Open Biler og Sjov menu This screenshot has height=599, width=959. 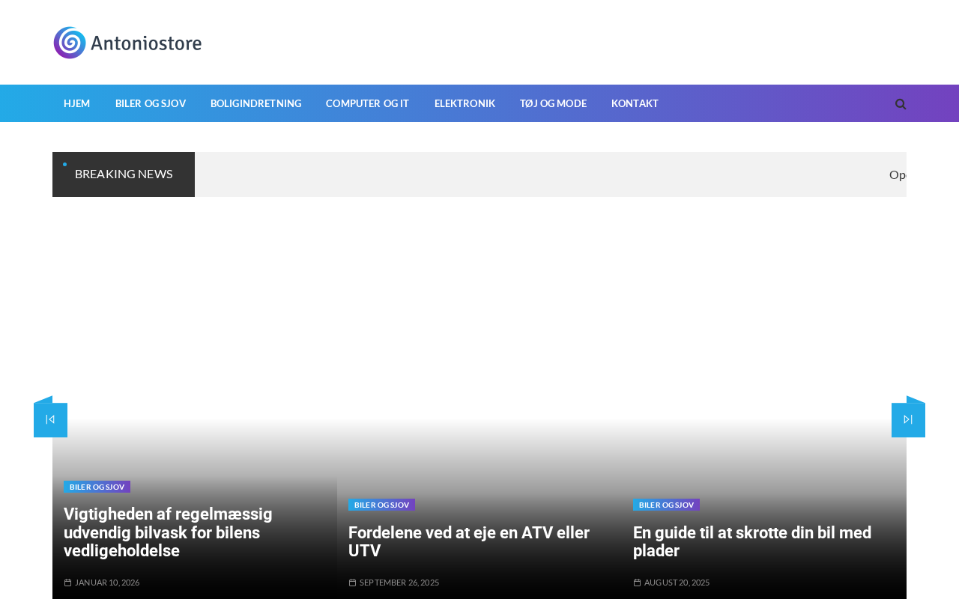(x=151, y=103)
